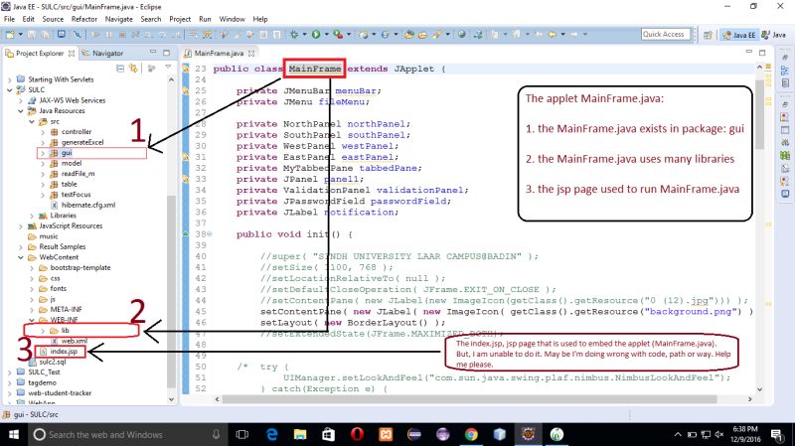Toggle Link with Editor in Project Explorer
795x446 pixels.
133,68
